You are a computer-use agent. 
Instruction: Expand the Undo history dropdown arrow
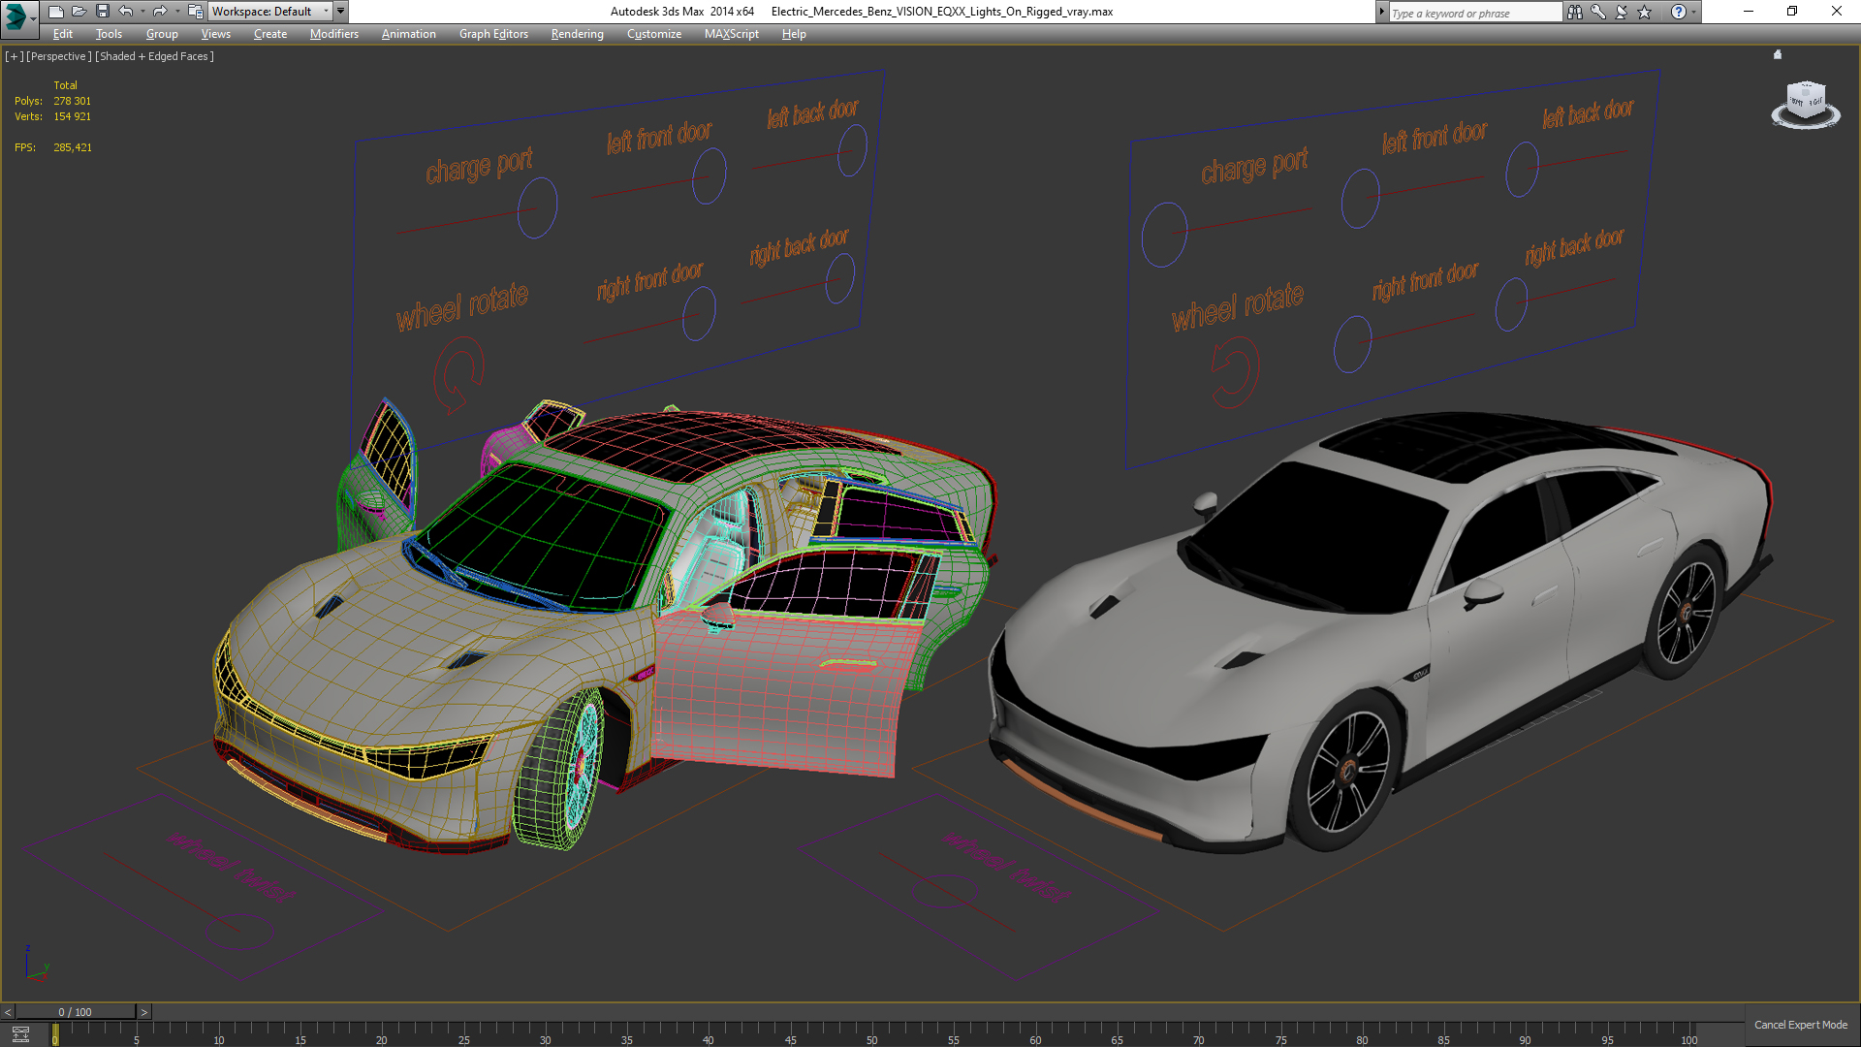click(x=142, y=12)
